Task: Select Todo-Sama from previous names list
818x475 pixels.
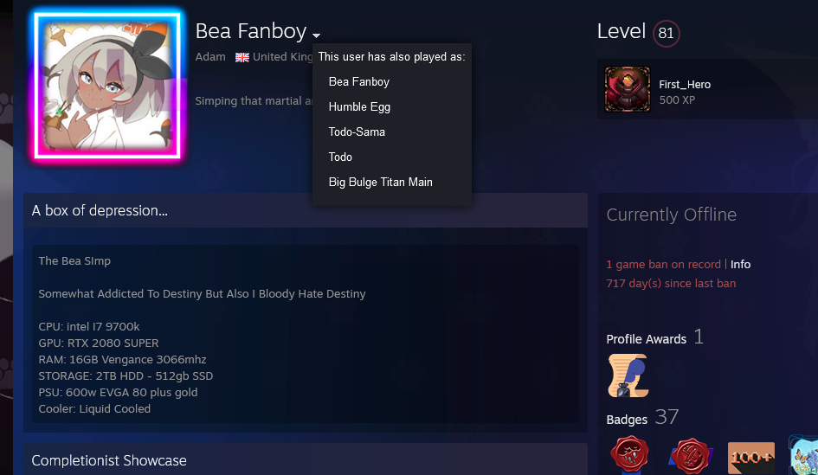Action: 357,132
